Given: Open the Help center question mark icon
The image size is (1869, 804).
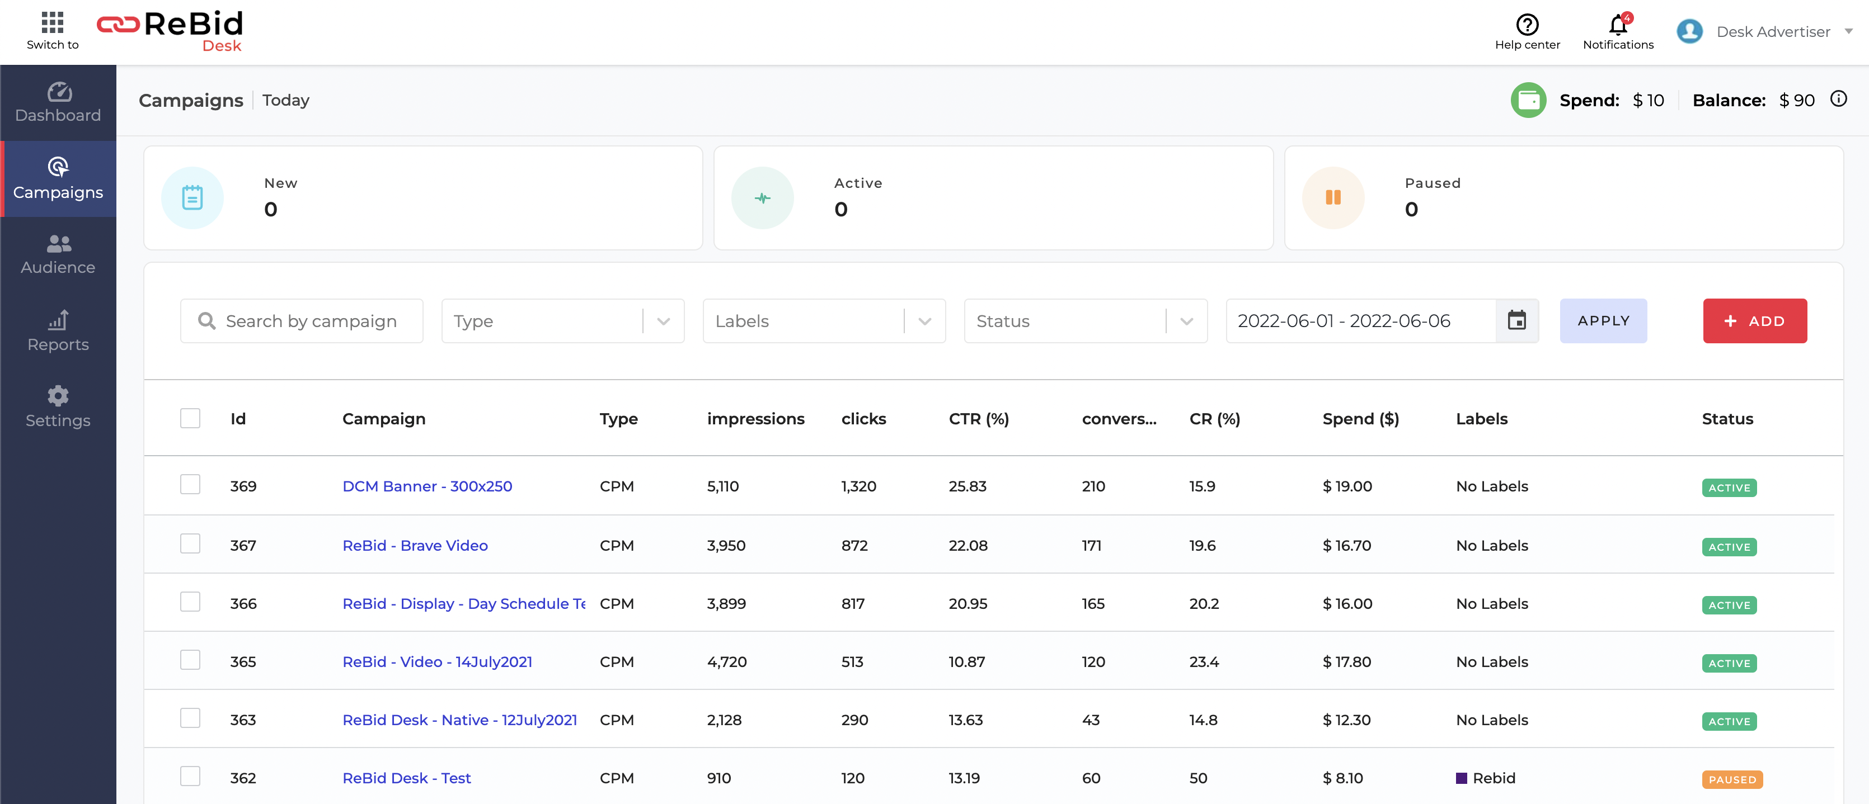Looking at the screenshot, I should tap(1527, 25).
